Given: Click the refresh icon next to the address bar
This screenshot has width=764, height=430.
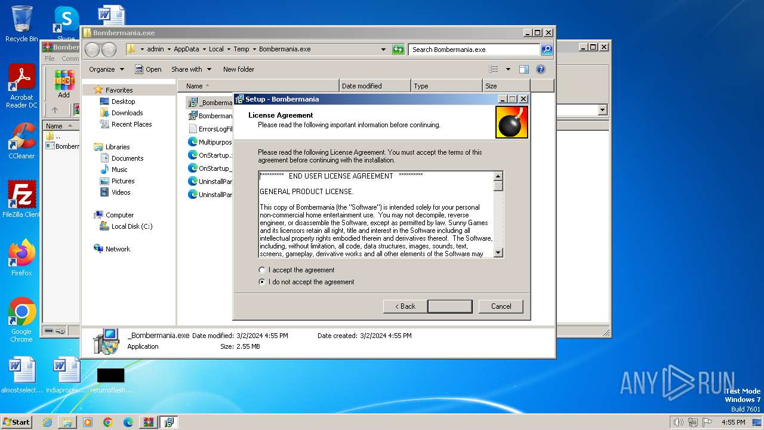Looking at the screenshot, I should tap(398, 50).
